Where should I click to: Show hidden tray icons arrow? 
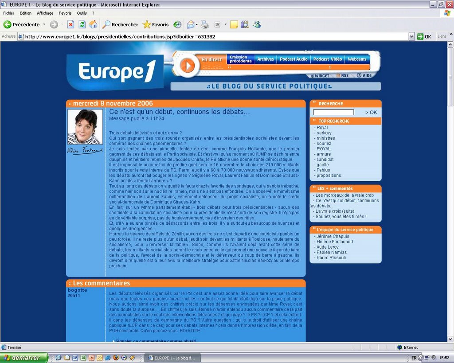[x=421, y=358]
